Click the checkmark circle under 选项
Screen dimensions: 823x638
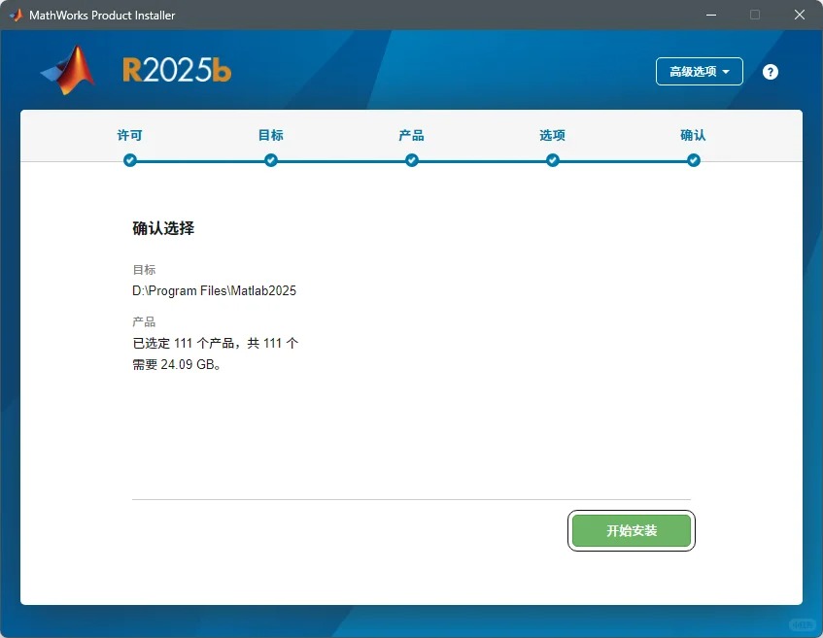552,160
